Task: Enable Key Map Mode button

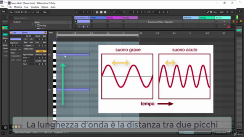Action: (x=215, y=12)
